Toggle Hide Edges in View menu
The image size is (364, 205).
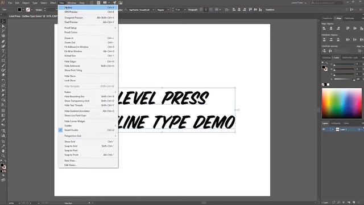coord(88,61)
